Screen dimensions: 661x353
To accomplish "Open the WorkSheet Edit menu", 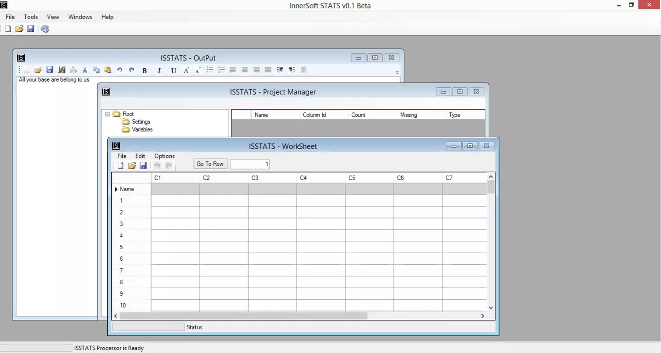I will pos(140,156).
